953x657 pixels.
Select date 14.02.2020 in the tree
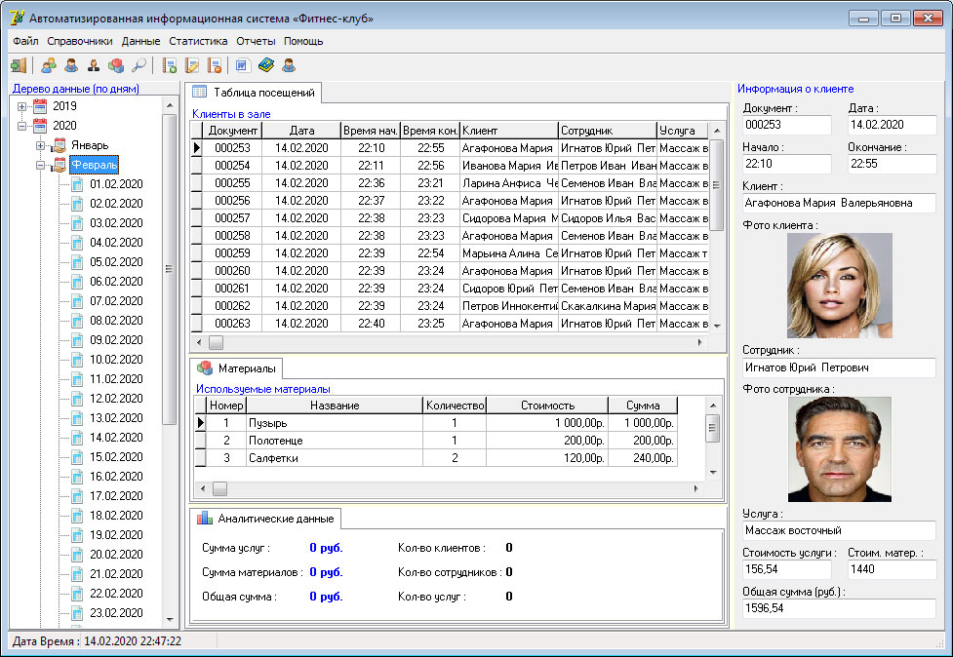click(x=116, y=438)
